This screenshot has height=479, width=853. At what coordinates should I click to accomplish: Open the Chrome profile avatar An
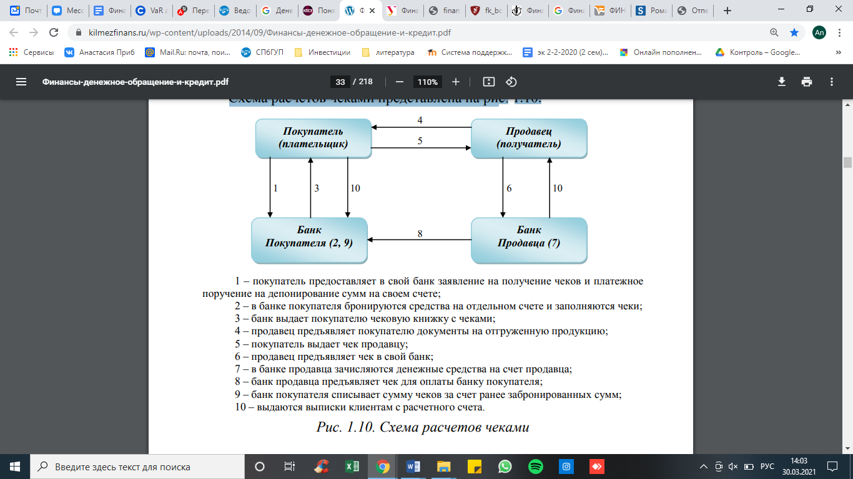click(x=819, y=32)
